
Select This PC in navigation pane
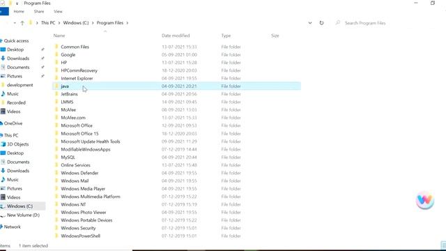click(x=11, y=135)
